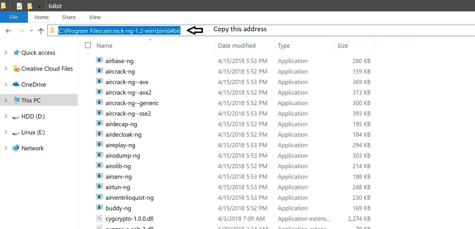Click the Linux (E:) drive icon
The height and width of the screenshot is (229, 475).
[x=16, y=133]
